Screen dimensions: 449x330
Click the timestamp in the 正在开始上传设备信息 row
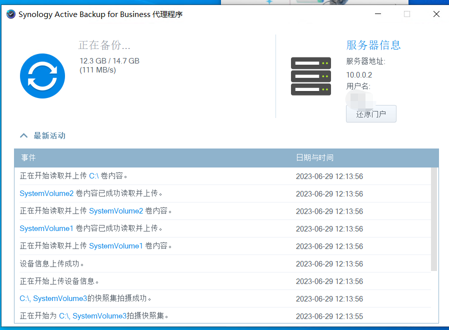tap(329, 281)
